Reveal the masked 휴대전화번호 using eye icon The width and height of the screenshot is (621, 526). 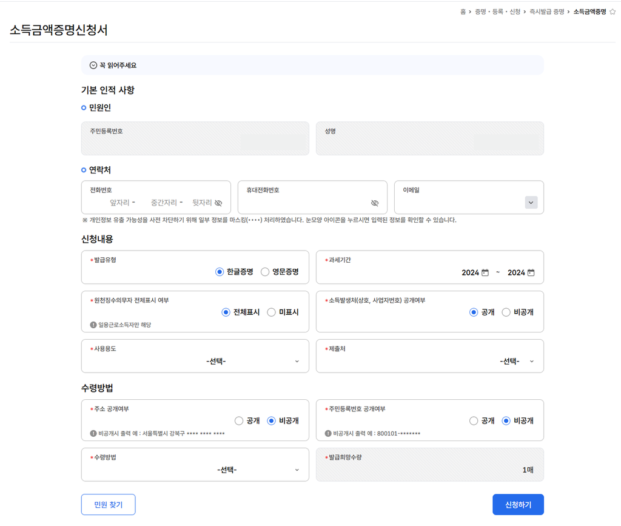click(x=375, y=203)
